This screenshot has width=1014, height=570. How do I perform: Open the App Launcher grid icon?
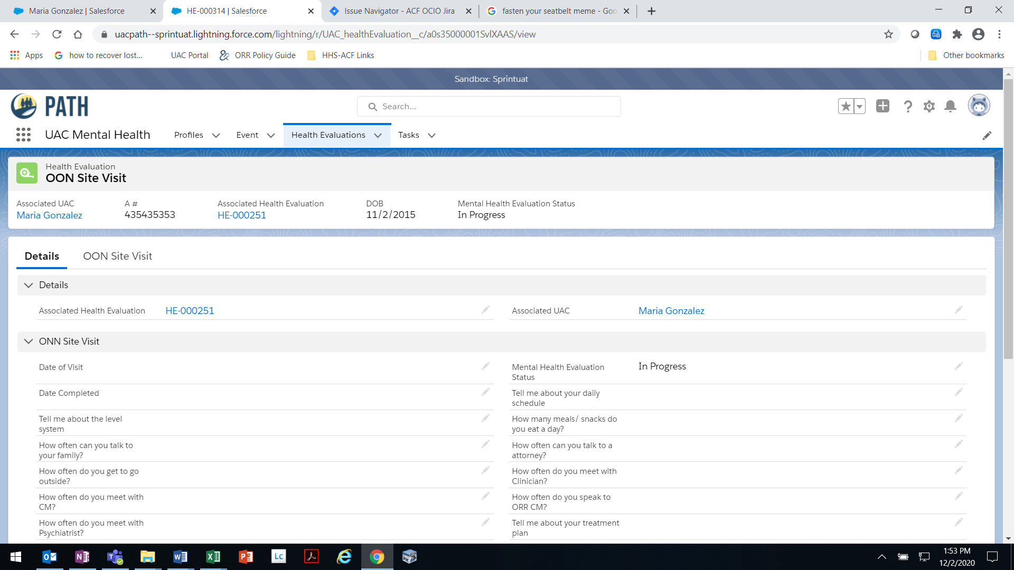(23, 135)
